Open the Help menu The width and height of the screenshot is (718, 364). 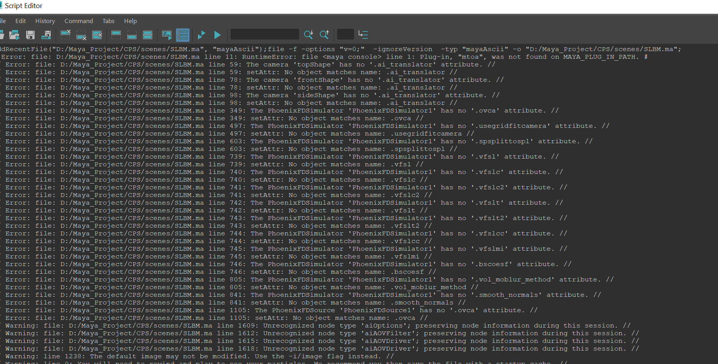(x=130, y=21)
